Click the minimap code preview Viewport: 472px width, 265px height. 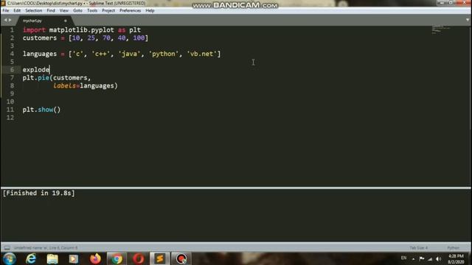pos(441,29)
